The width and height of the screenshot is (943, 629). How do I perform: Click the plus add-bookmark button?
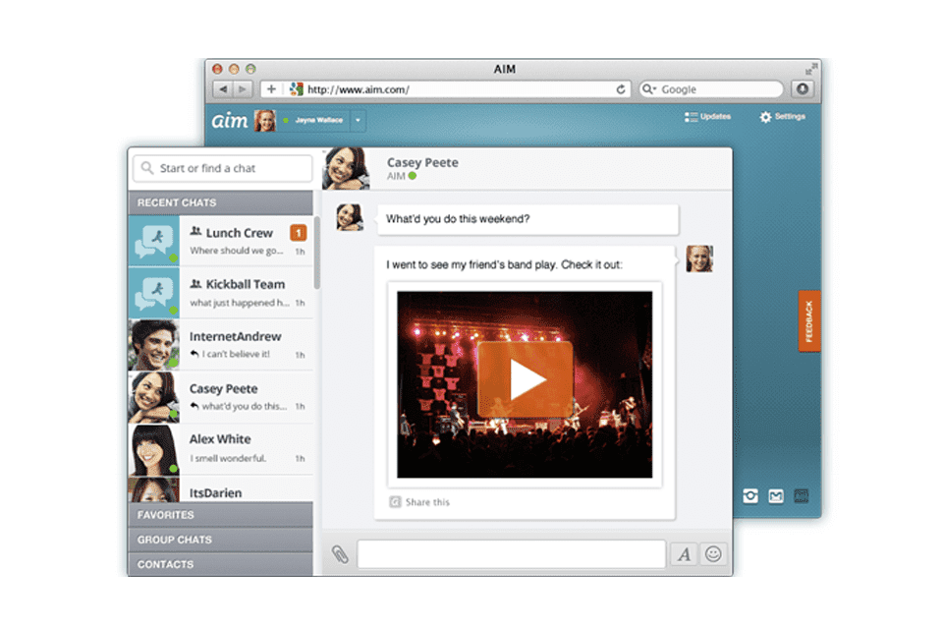[x=271, y=89]
